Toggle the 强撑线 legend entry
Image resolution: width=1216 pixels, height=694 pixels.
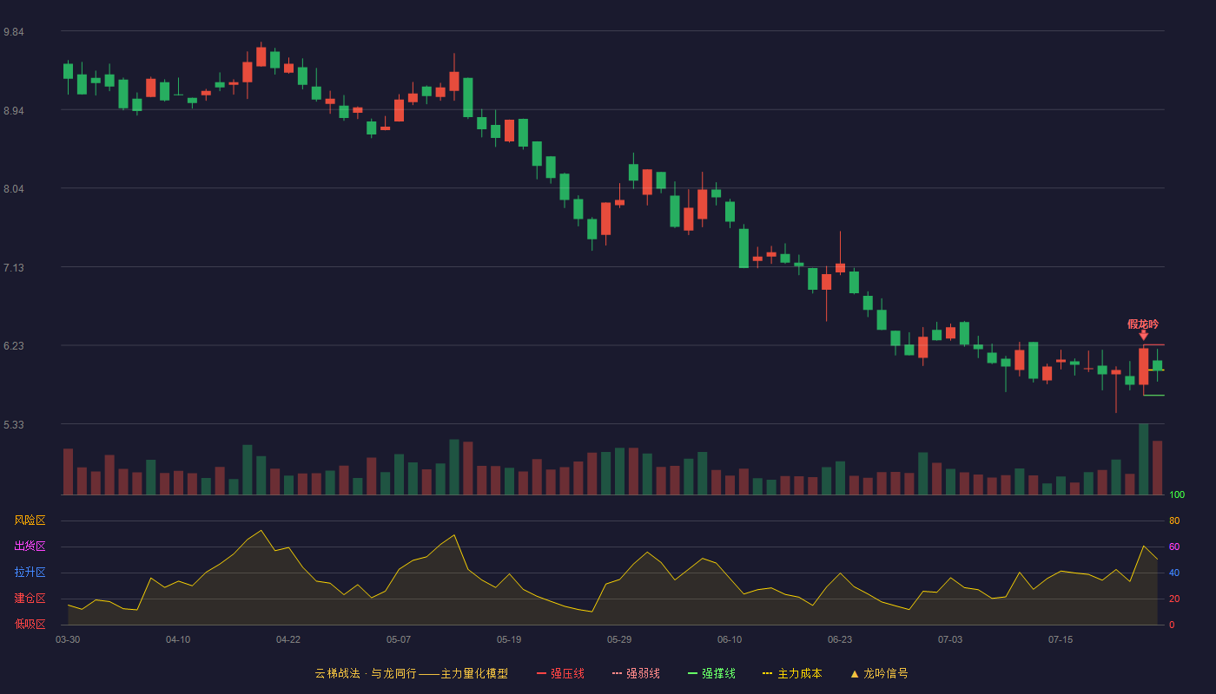tap(711, 673)
